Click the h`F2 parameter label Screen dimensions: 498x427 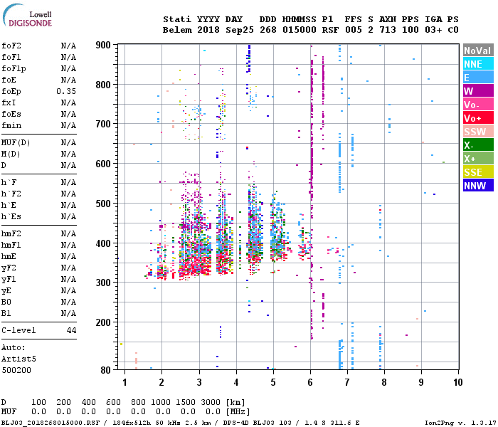(x=11, y=194)
